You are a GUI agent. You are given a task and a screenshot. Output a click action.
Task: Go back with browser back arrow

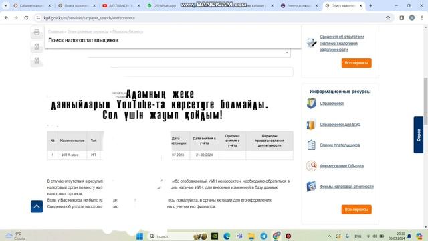(x=6, y=18)
